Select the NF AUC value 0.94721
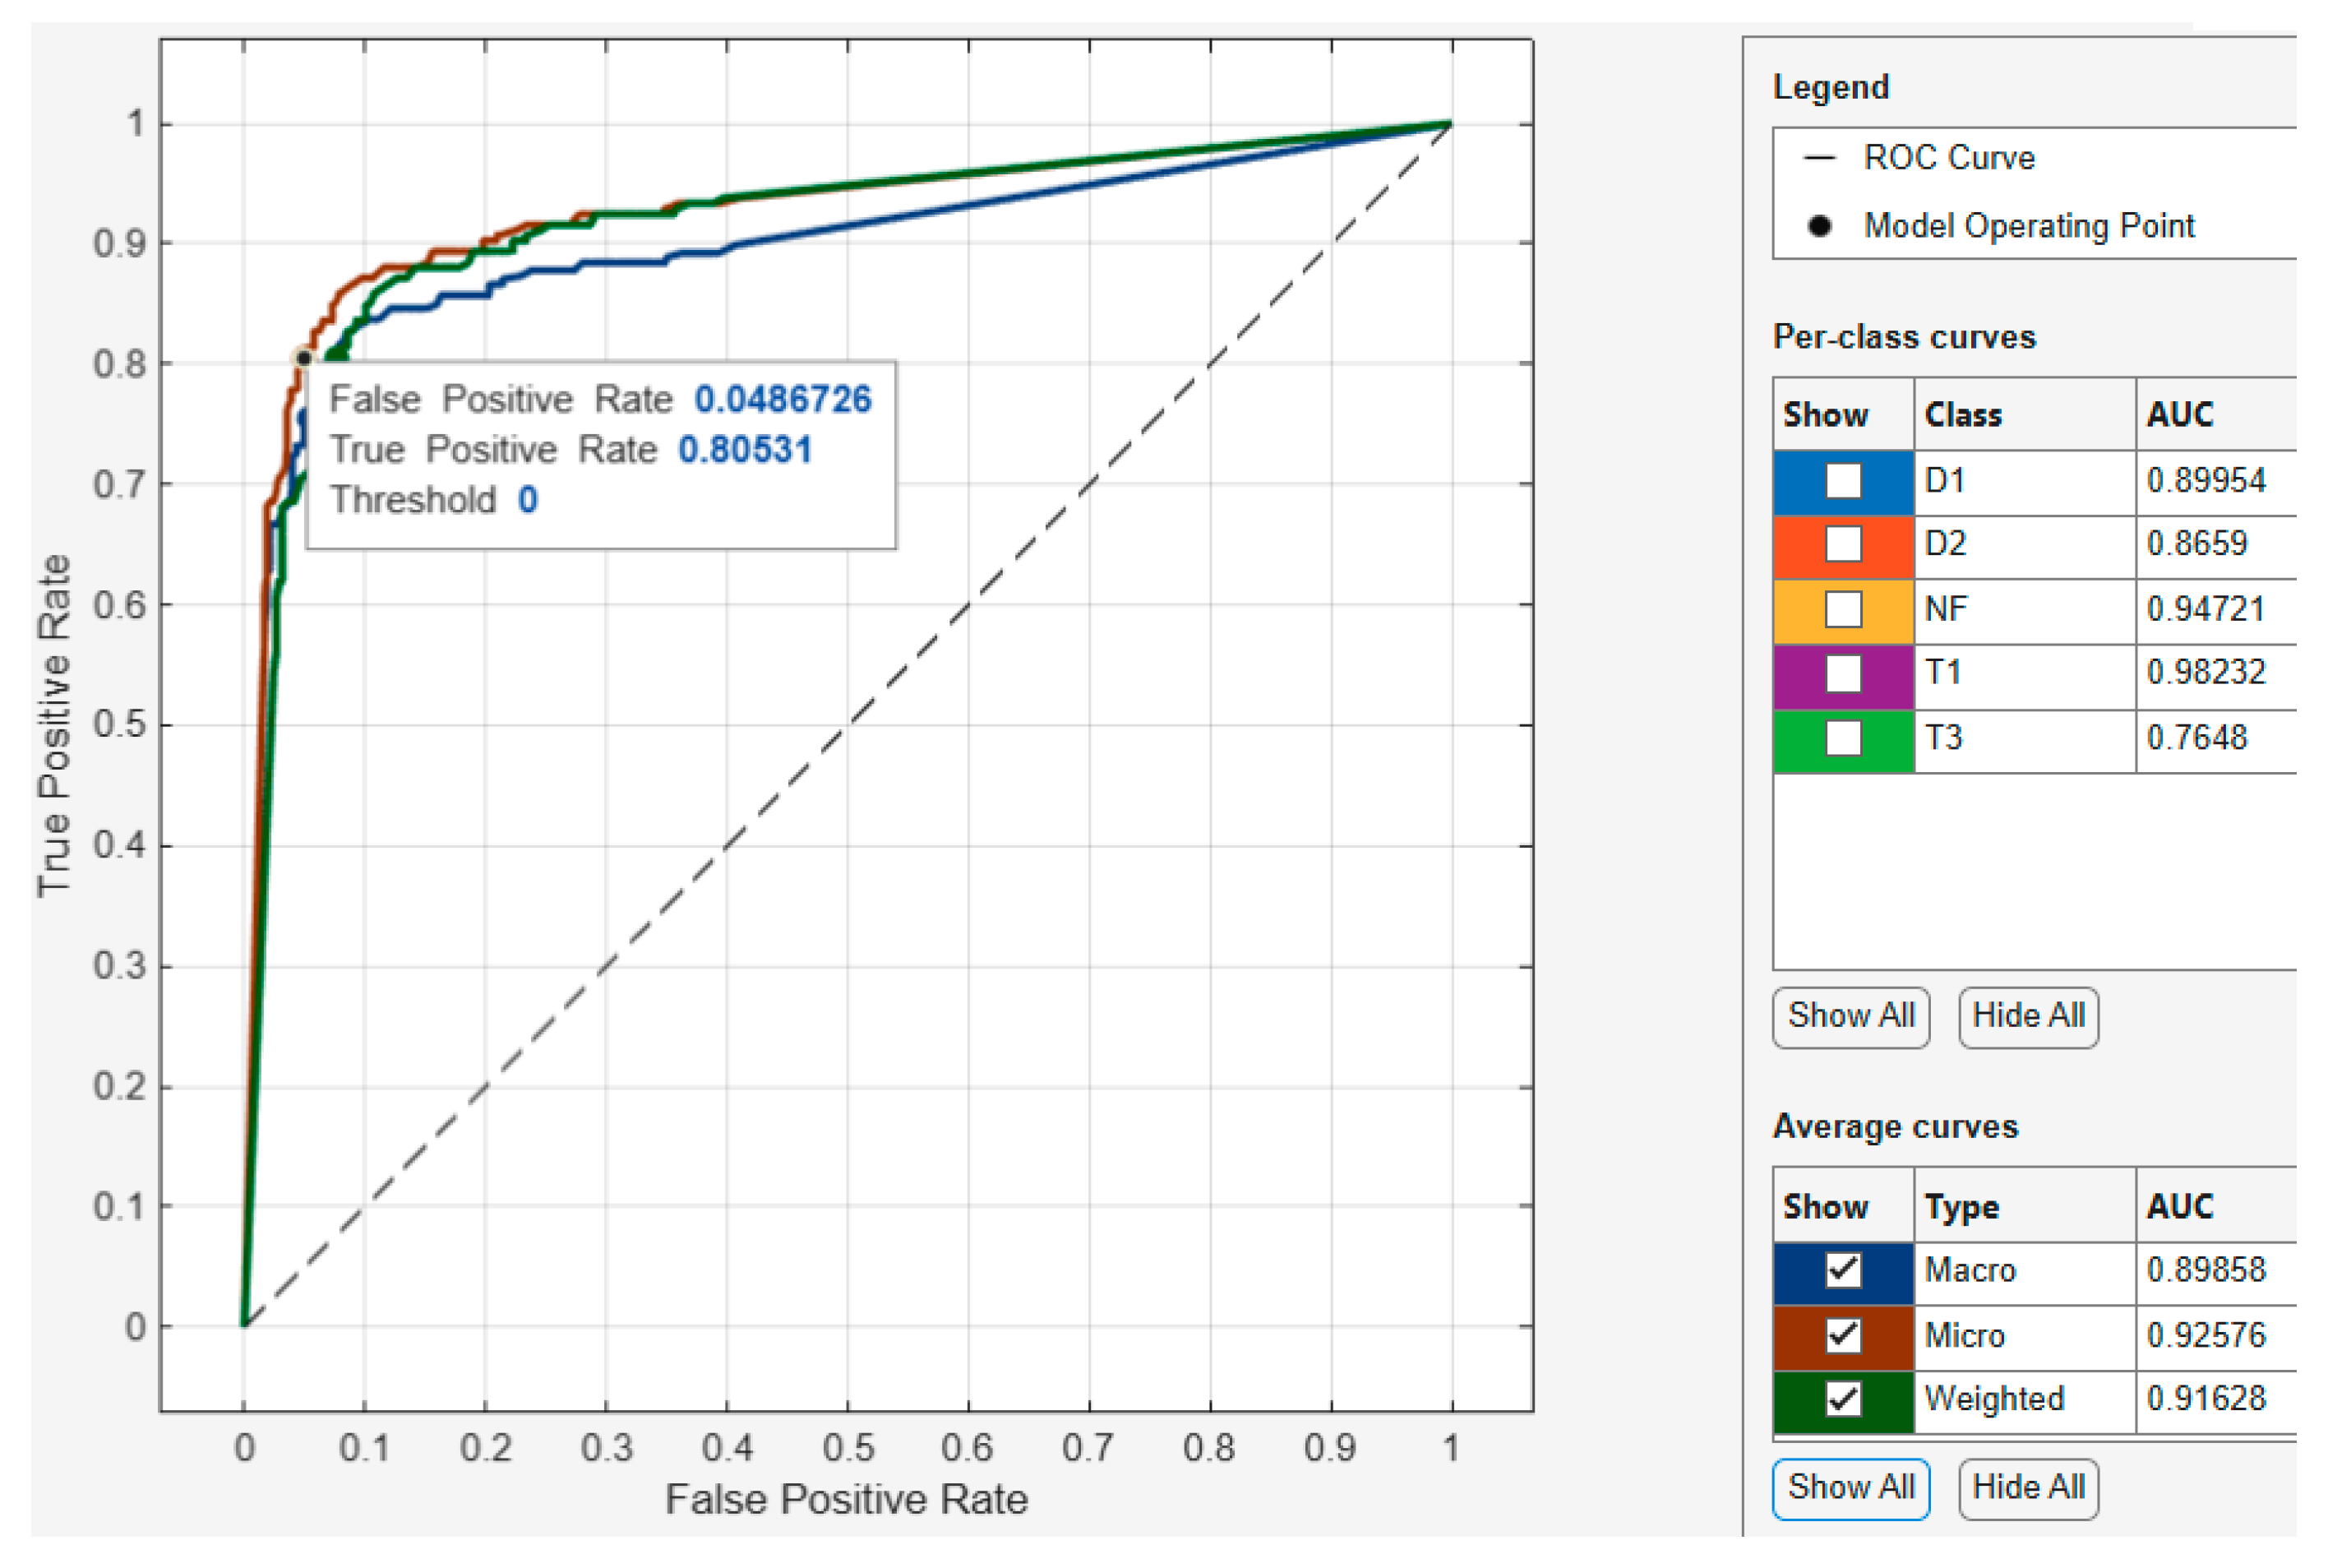Image resolution: width=2328 pixels, height=1568 pixels. coord(2205,609)
